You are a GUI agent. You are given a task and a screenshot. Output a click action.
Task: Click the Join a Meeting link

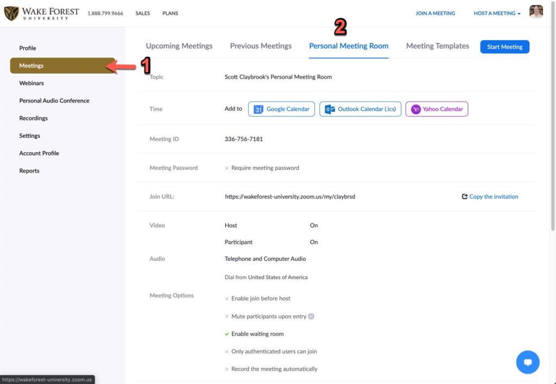click(435, 14)
